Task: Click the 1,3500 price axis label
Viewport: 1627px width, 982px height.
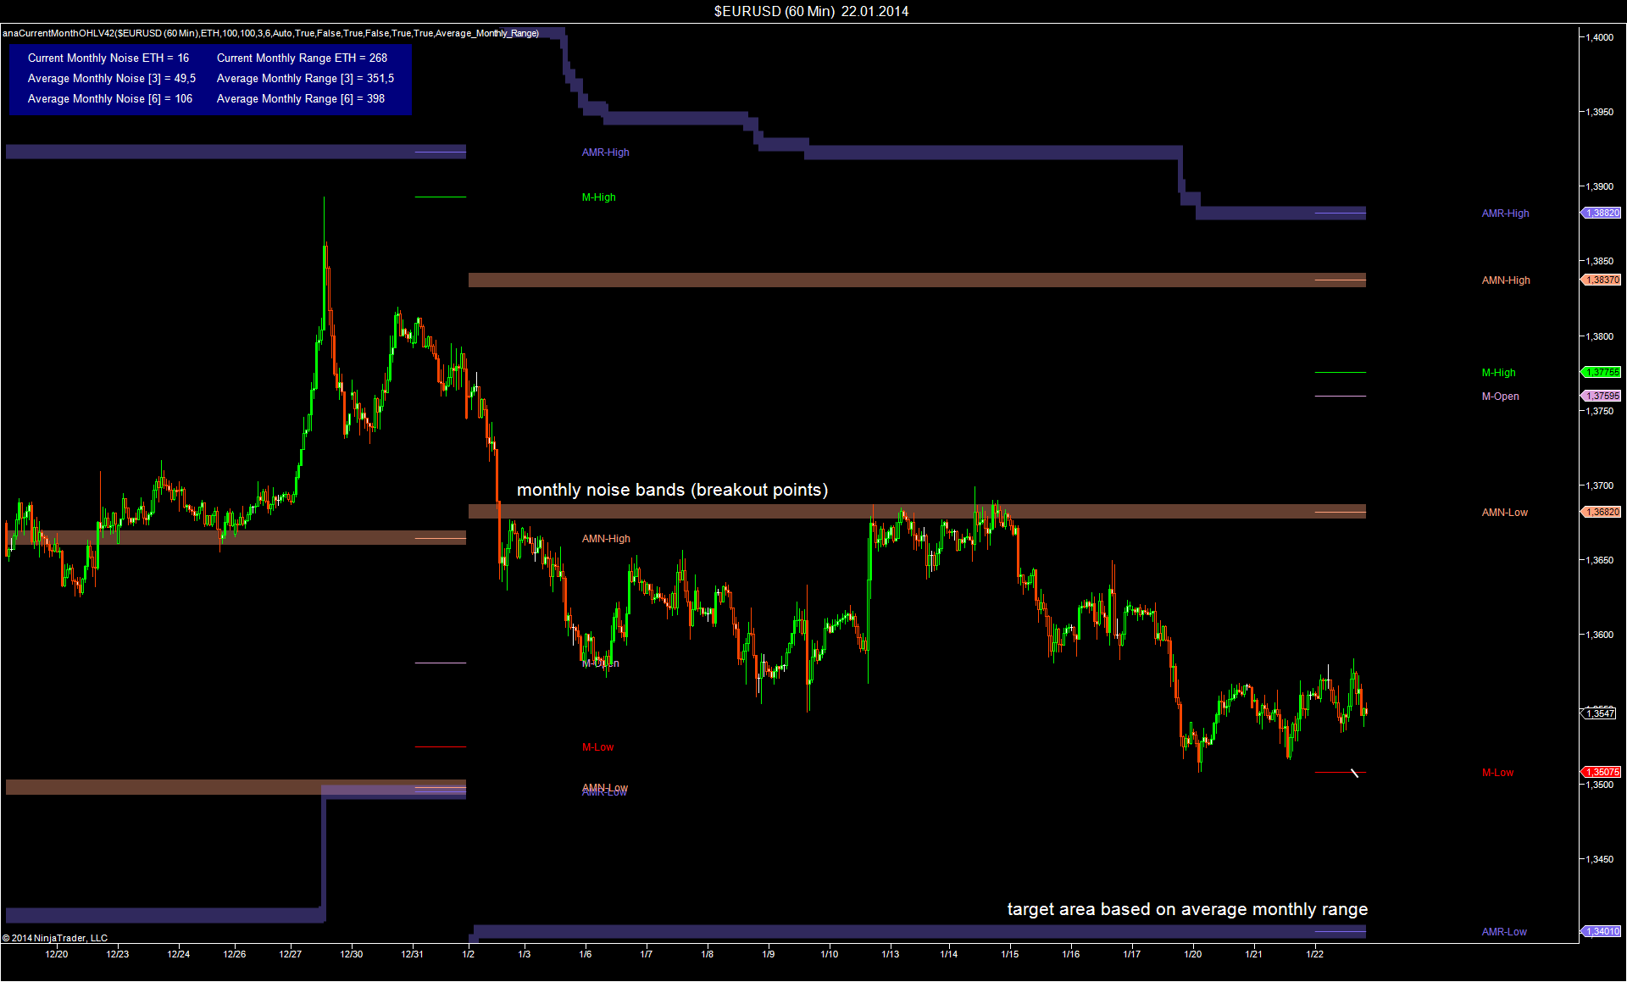Action: [x=1600, y=785]
